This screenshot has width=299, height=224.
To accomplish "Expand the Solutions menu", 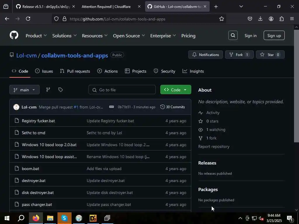I will [x=65, y=36].
